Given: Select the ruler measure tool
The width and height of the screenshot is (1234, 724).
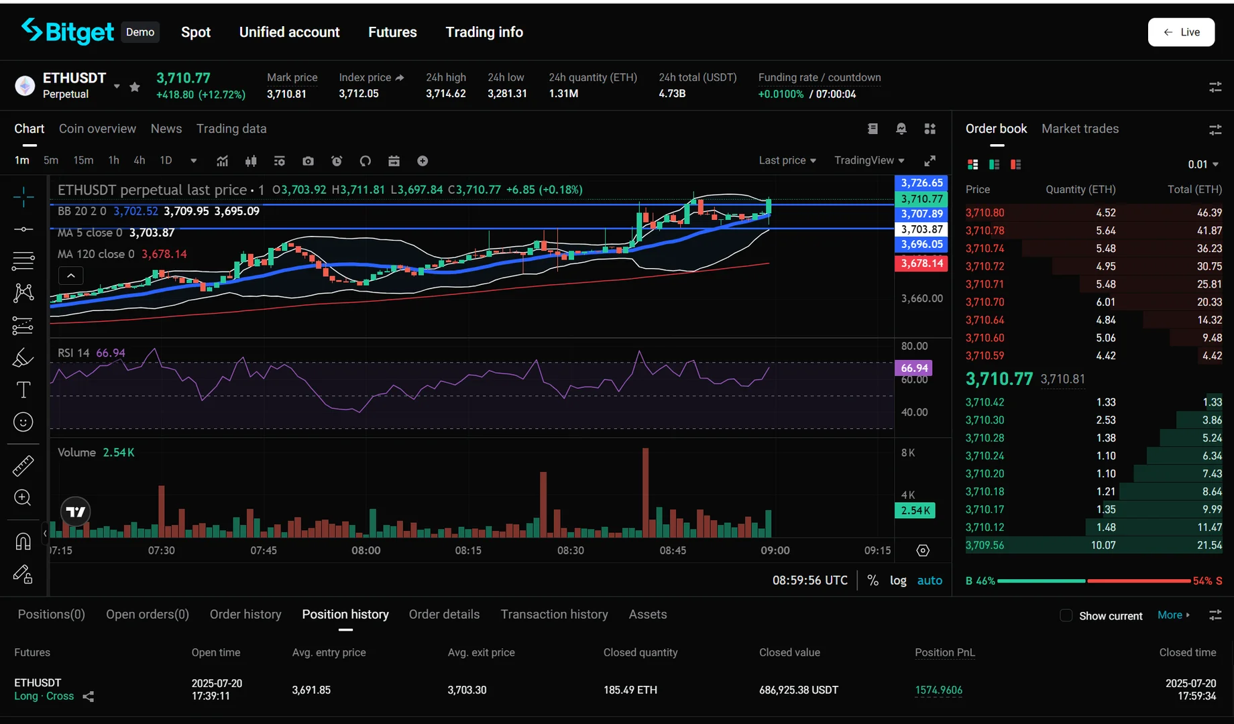Looking at the screenshot, I should coord(23,466).
